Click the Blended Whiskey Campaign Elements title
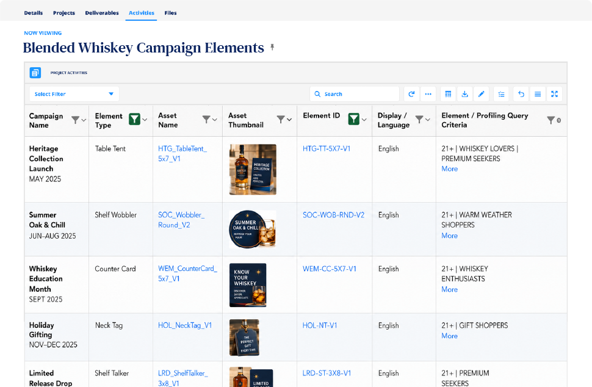This screenshot has height=387, width=592. click(143, 48)
